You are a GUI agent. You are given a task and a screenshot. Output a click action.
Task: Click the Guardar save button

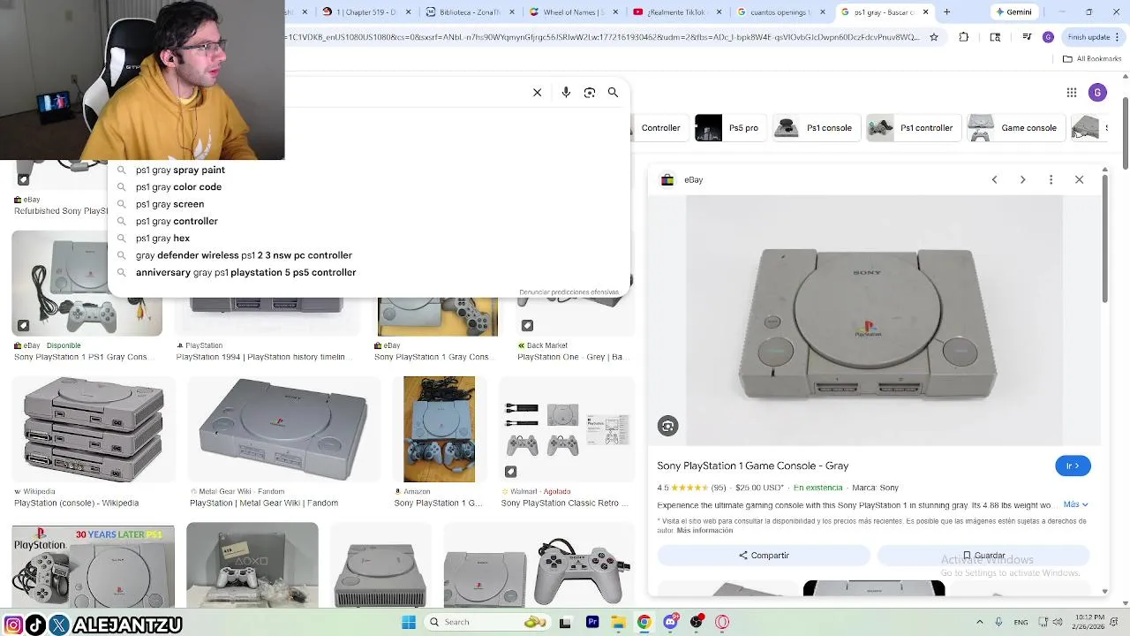tap(983, 556)
